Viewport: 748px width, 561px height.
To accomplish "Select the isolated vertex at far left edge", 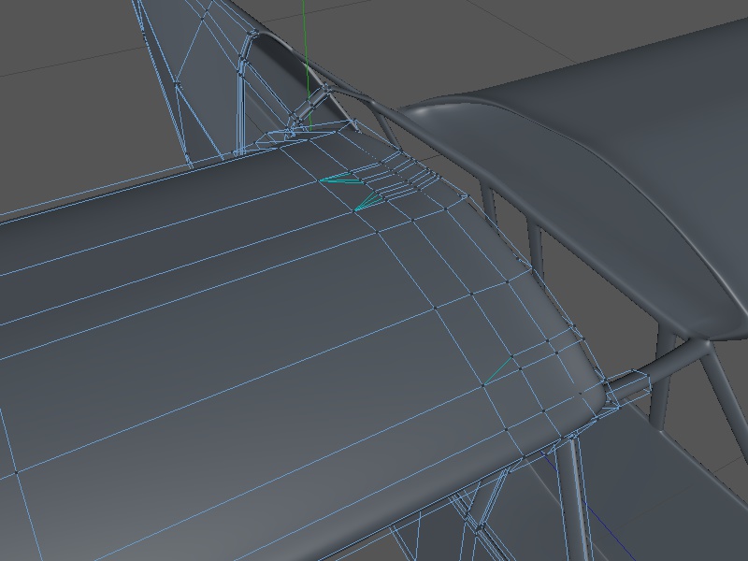I will click(x=16, y=472).
